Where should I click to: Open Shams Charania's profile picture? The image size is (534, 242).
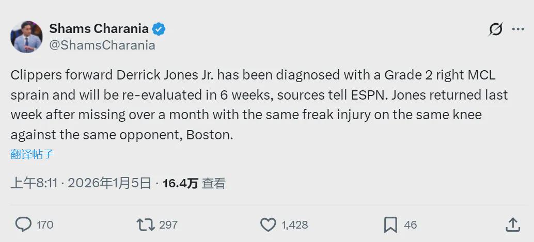[x=26, y=37]
